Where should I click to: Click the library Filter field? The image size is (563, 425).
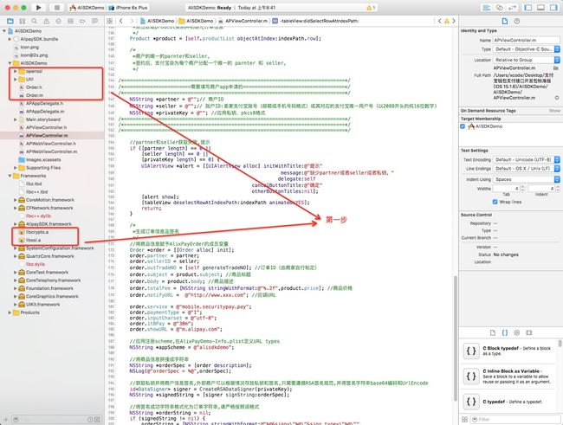point(514,419)
